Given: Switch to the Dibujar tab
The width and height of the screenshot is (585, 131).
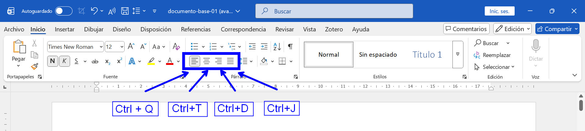Looking at the screenshot, I should pyautogui.click(x=94, y=29).
